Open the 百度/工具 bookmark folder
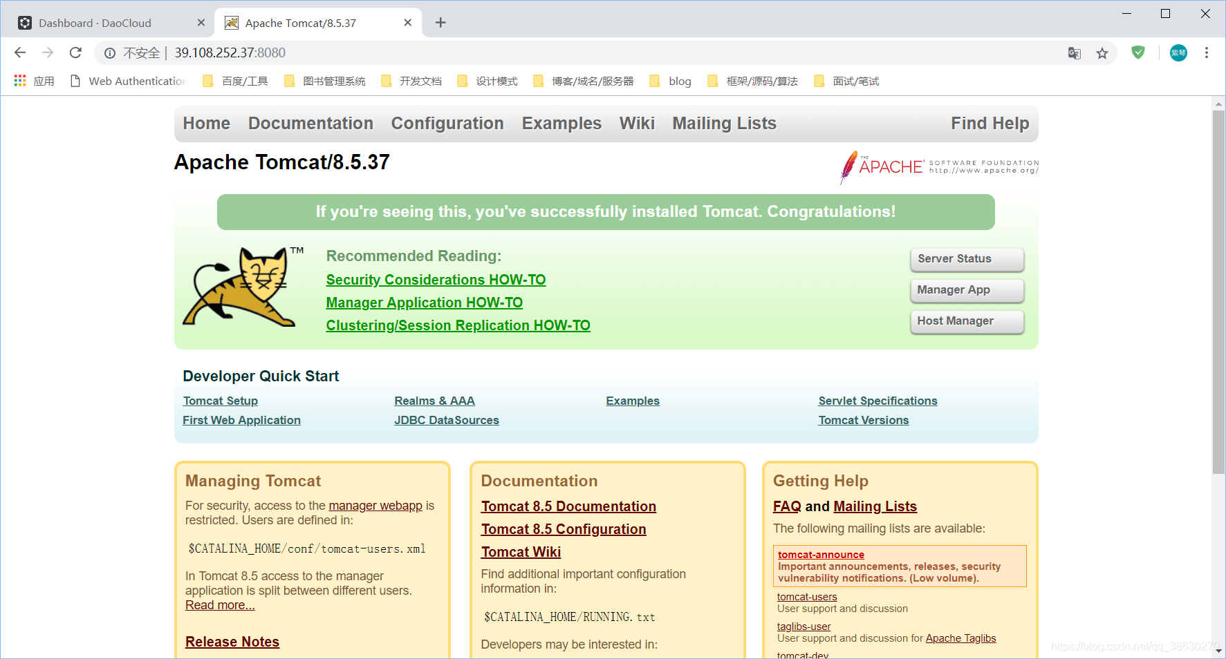Screen dimensions: 1226x659 235,81
